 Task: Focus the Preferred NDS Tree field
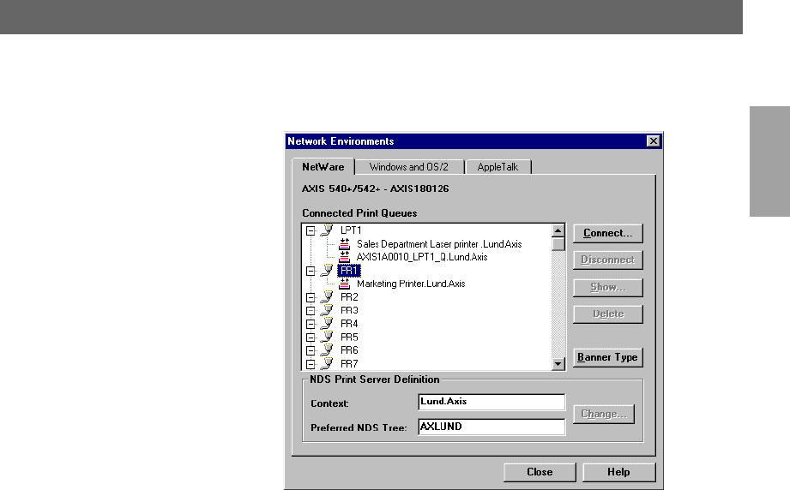point(491,427)
